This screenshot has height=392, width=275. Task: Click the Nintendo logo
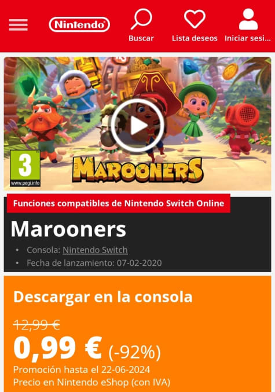(79, 24)
